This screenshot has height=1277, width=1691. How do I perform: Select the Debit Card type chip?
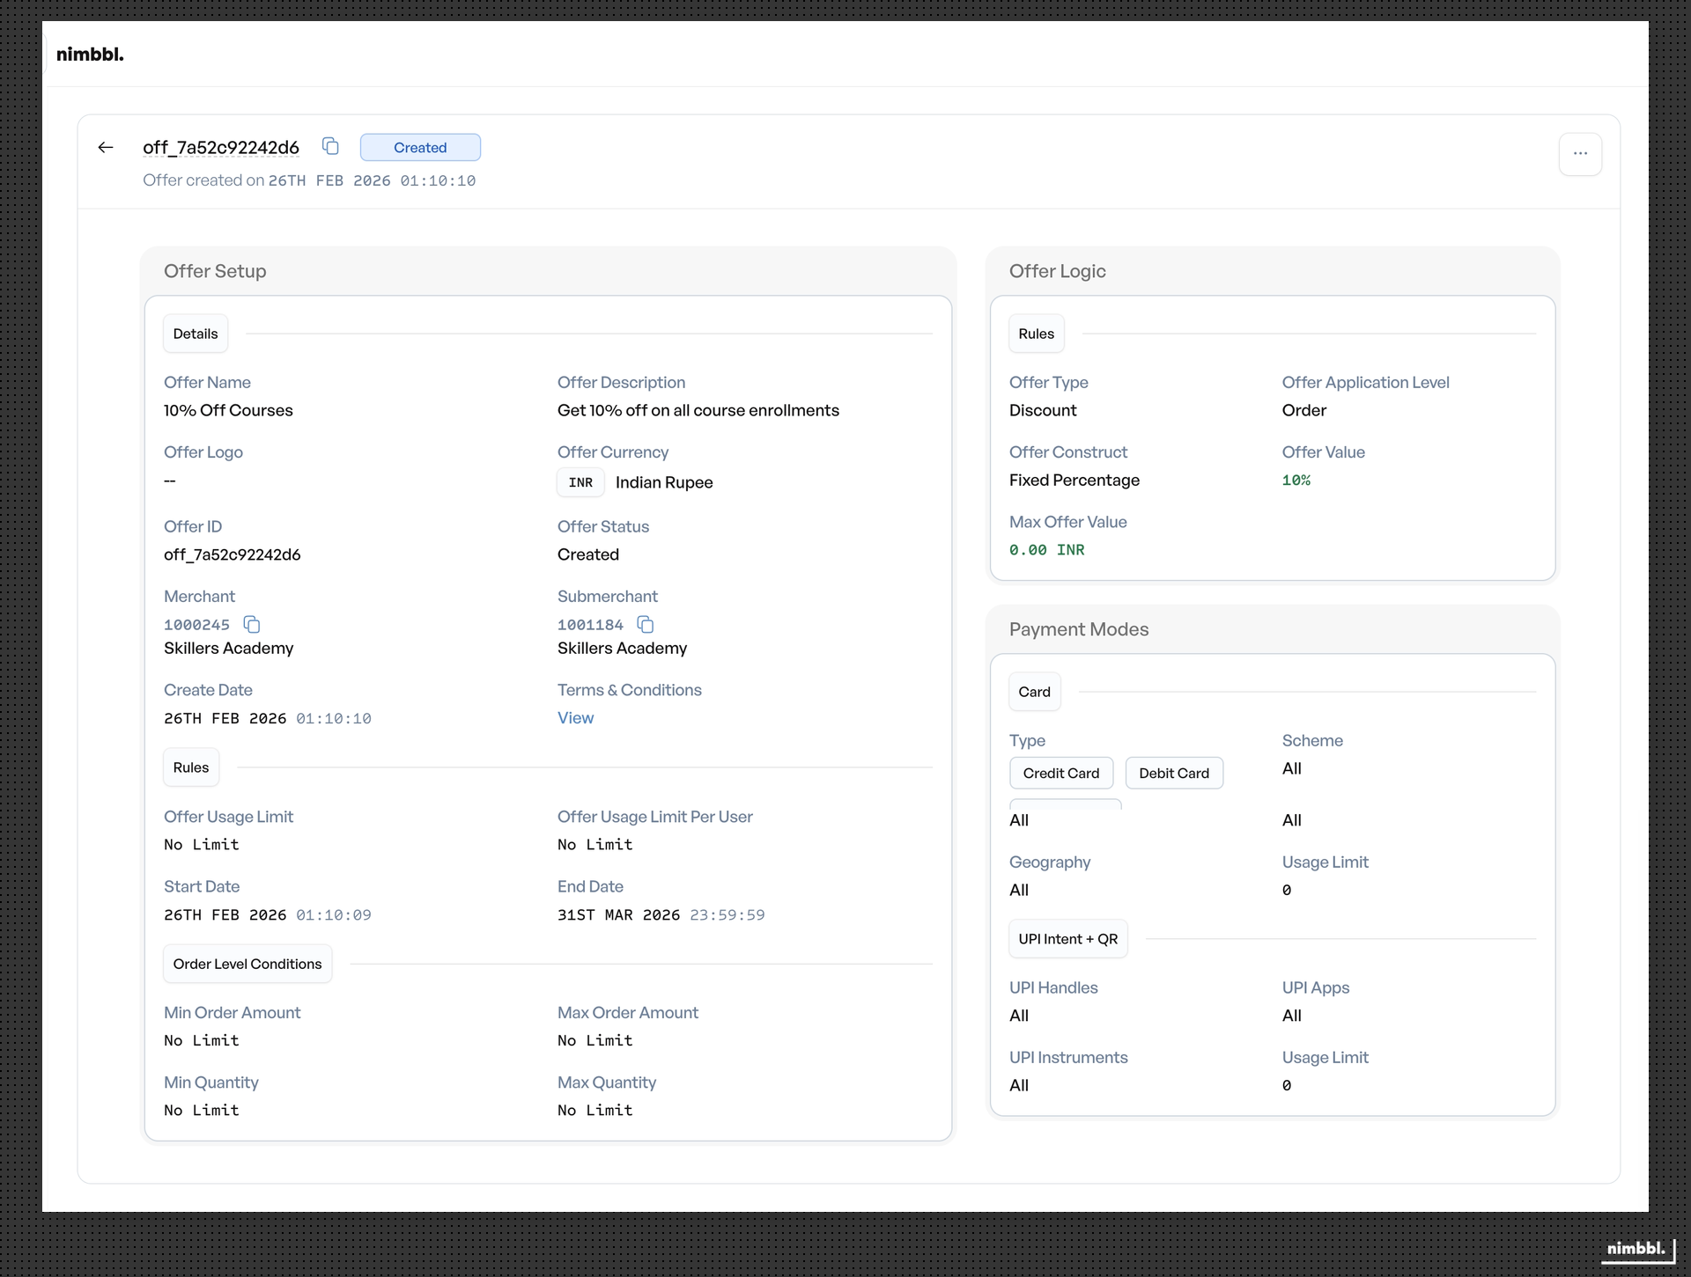point(1173,774)
